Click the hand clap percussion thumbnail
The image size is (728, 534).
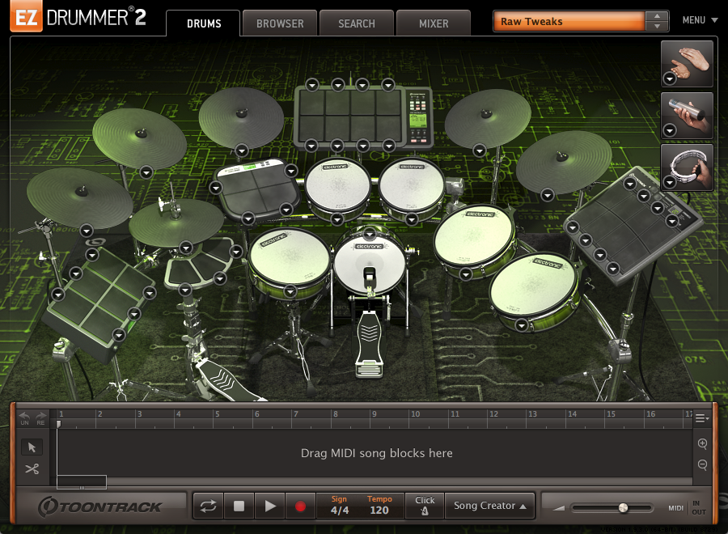pos(687,63)
